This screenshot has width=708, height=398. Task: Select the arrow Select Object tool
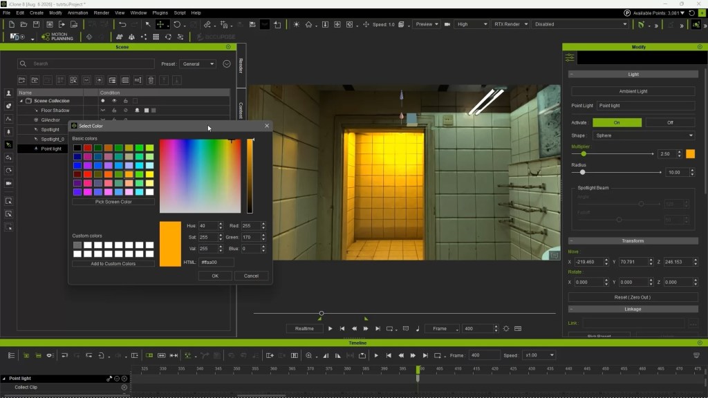click(148, 24)
